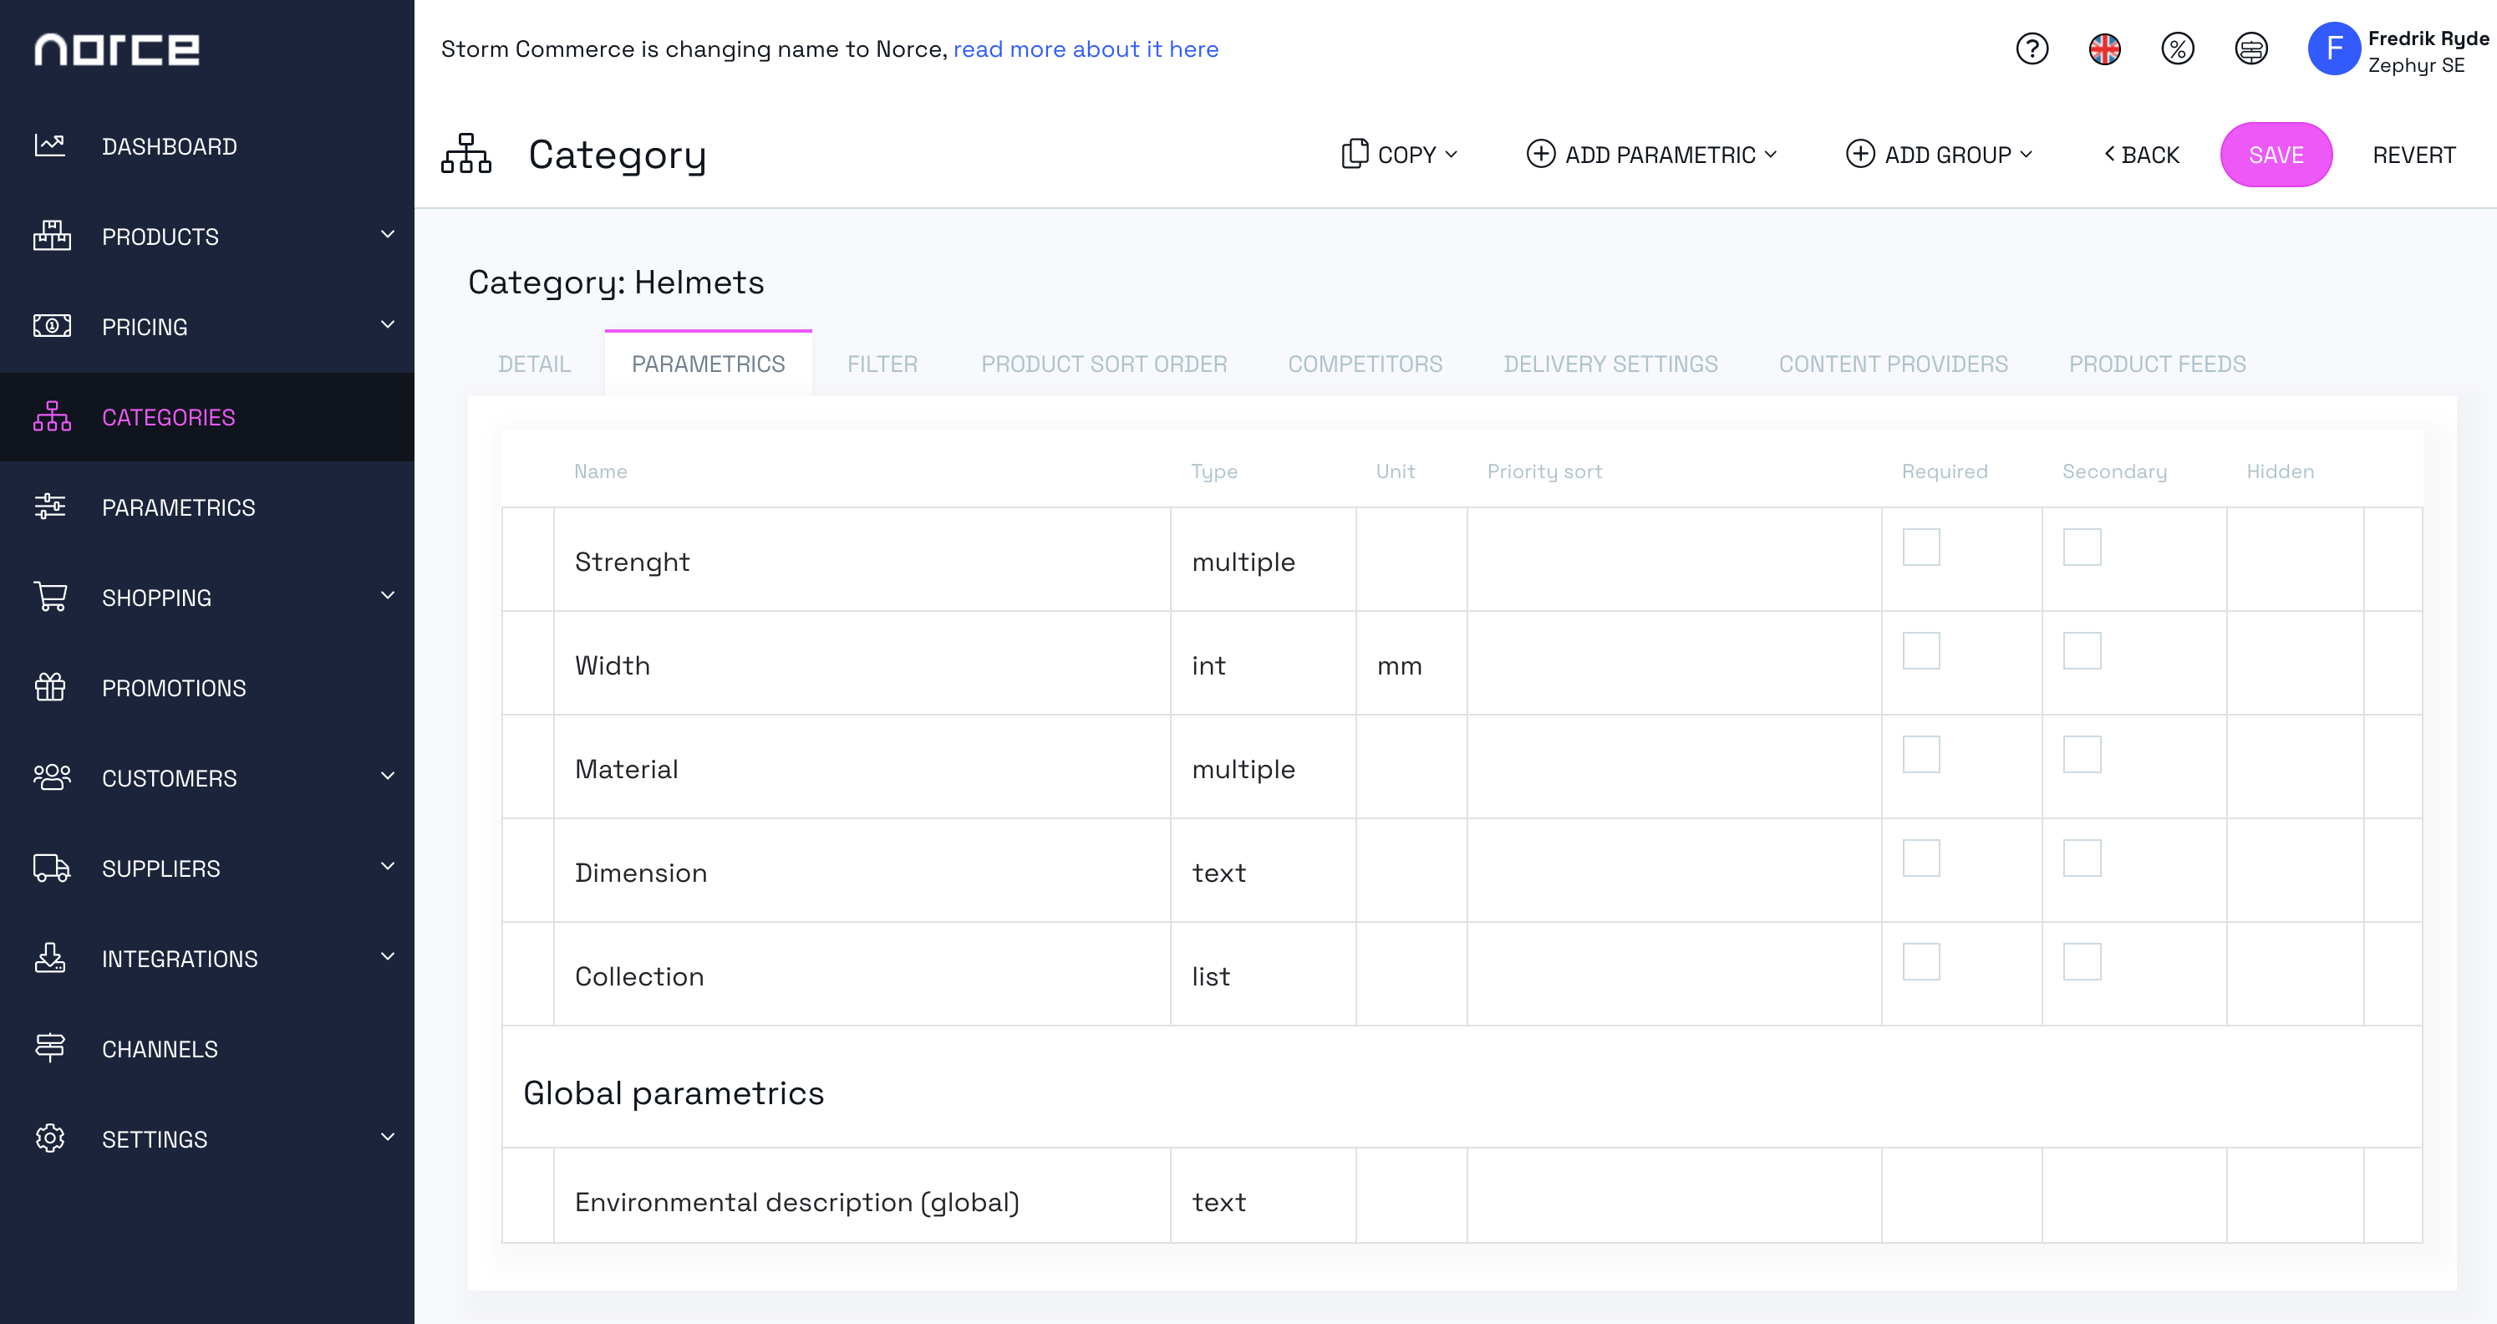
Task: Click the Integrations icon in sidebar
Action: point(53,958)
